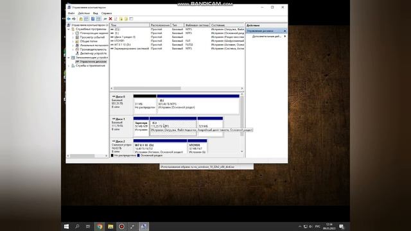This screenshot has width=411, height=231.
Task: Click the Computer Management taskbar icon
Action: (x=144, y=227)
